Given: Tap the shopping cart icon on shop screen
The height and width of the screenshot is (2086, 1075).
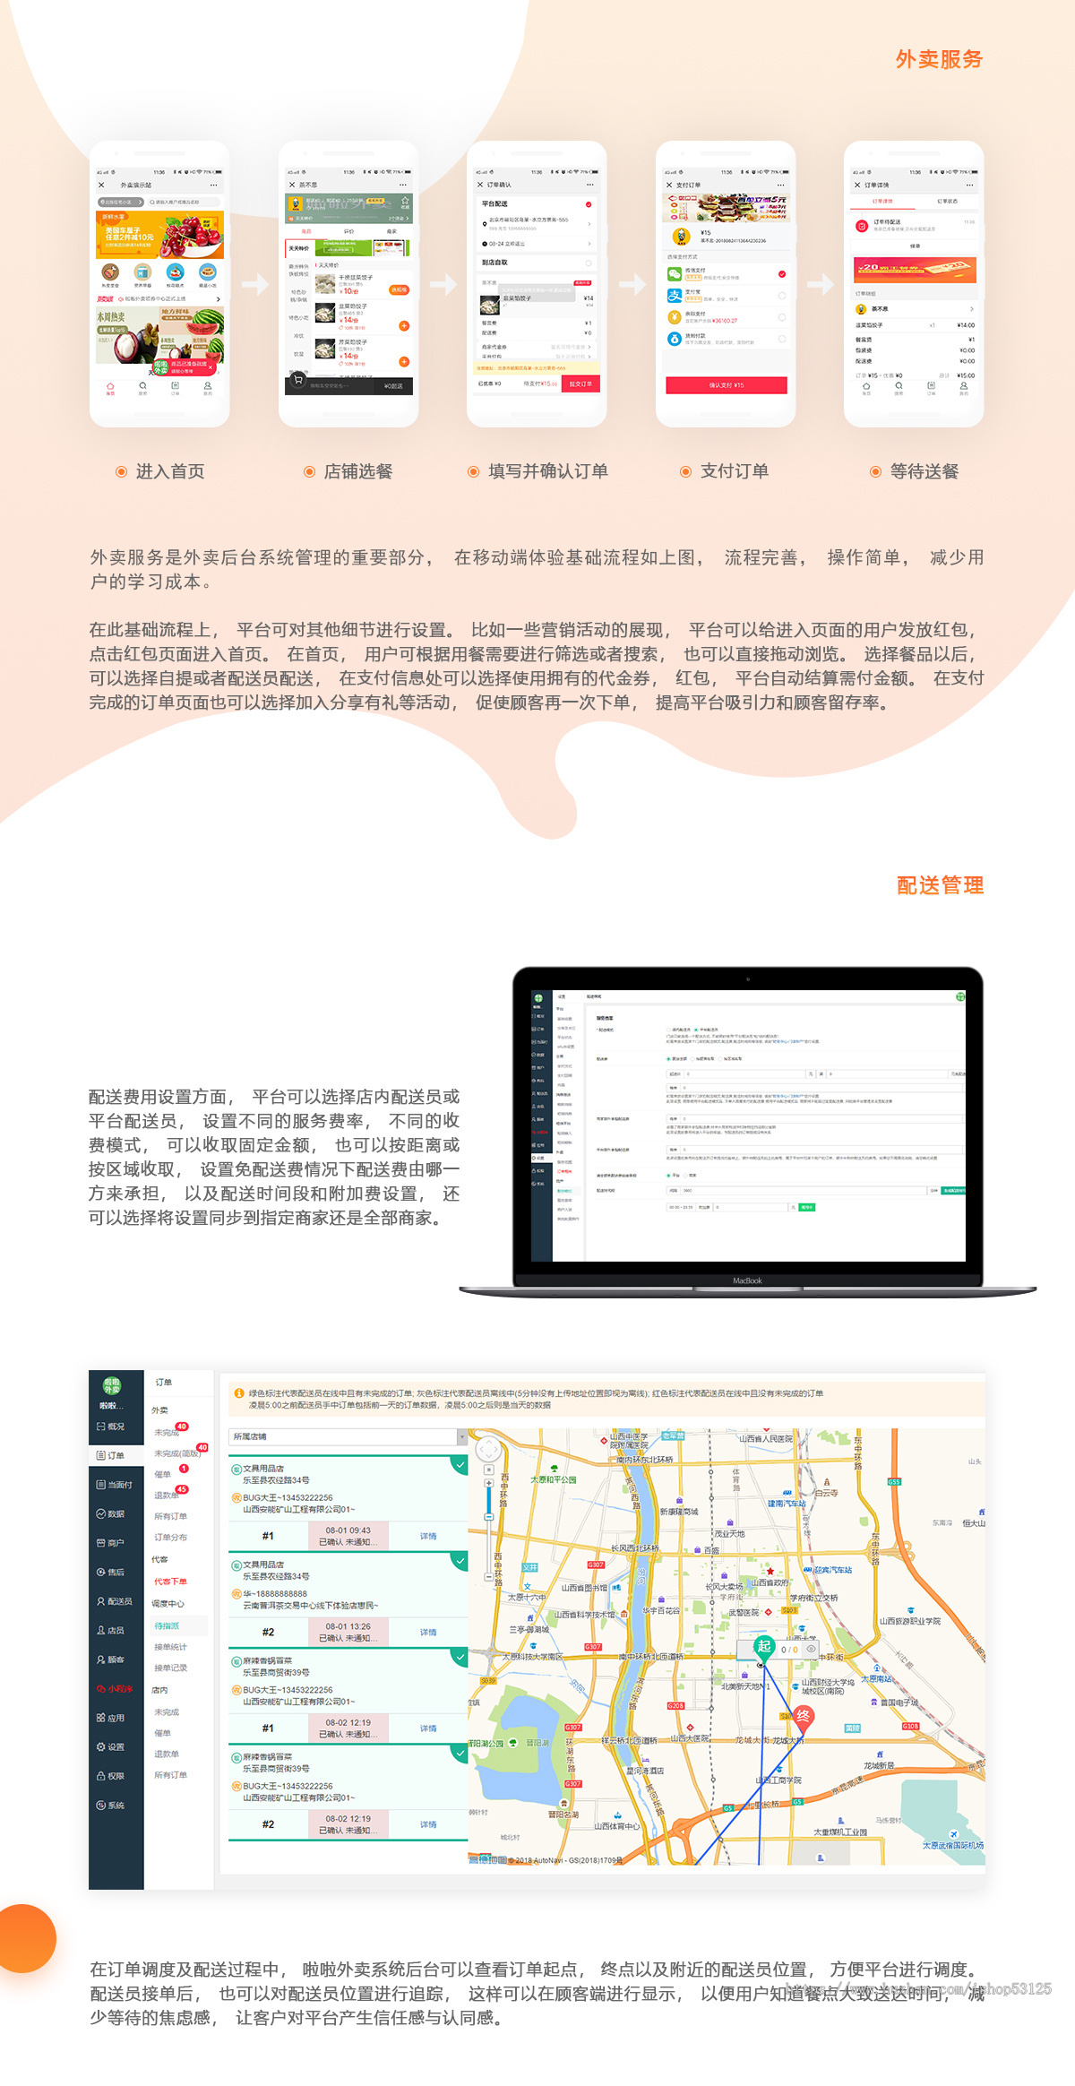Looking at the screenshot, I should 298,380.
